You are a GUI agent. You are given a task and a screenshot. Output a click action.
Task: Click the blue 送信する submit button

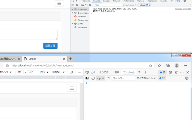click(50, 46)
